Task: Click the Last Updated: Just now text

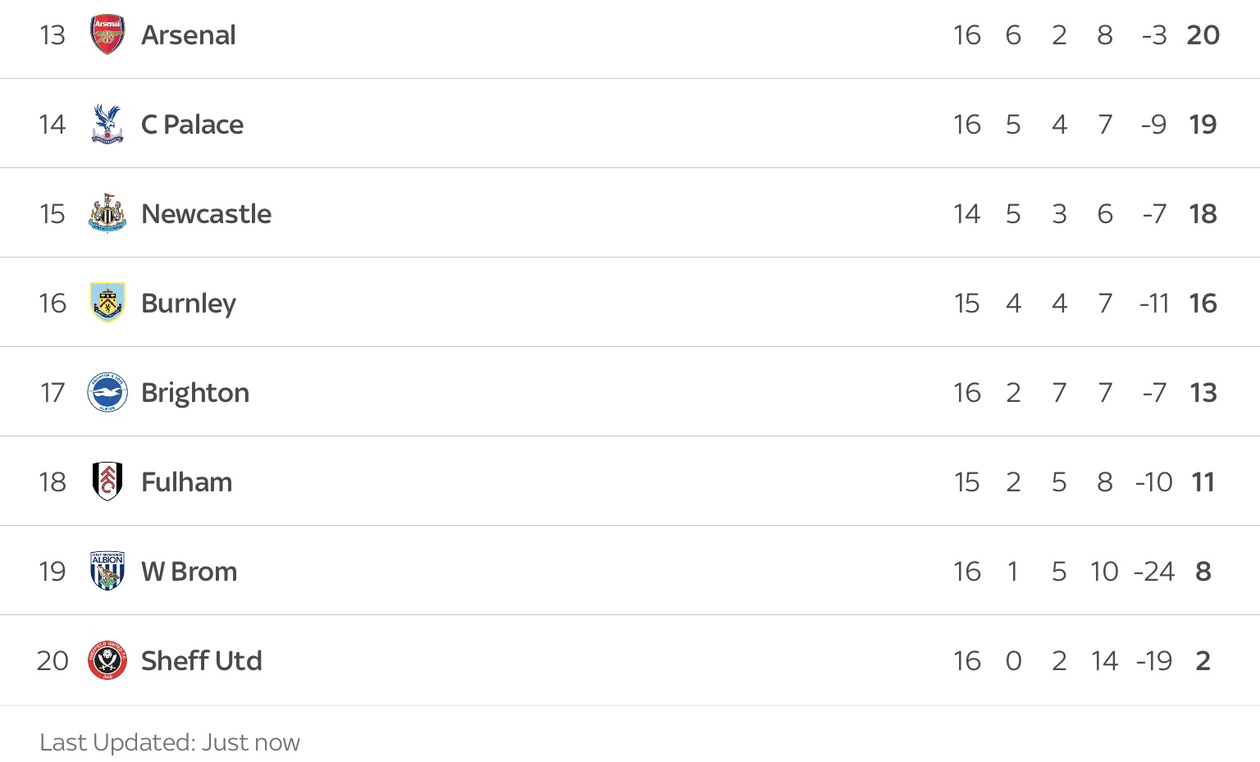Action: click(x=170, y=742)
